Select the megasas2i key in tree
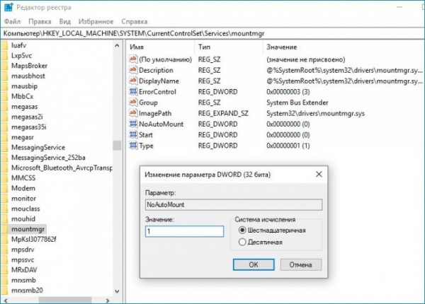 coord(27,117)
